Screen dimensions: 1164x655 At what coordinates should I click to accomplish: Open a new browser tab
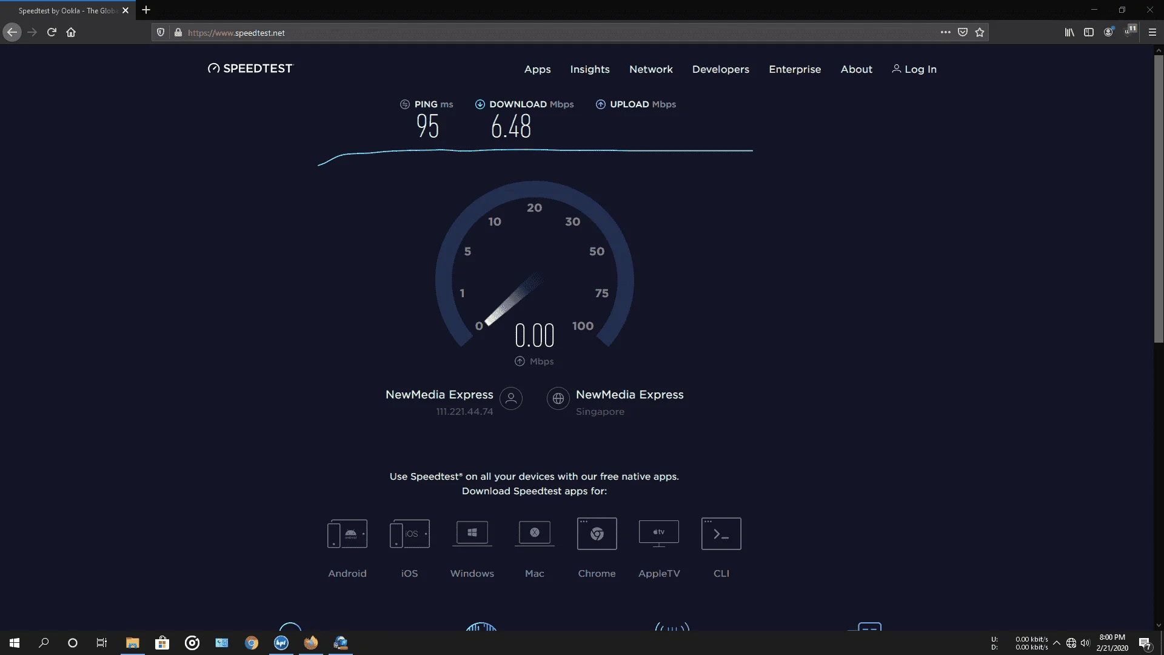(x=146, y=10)
